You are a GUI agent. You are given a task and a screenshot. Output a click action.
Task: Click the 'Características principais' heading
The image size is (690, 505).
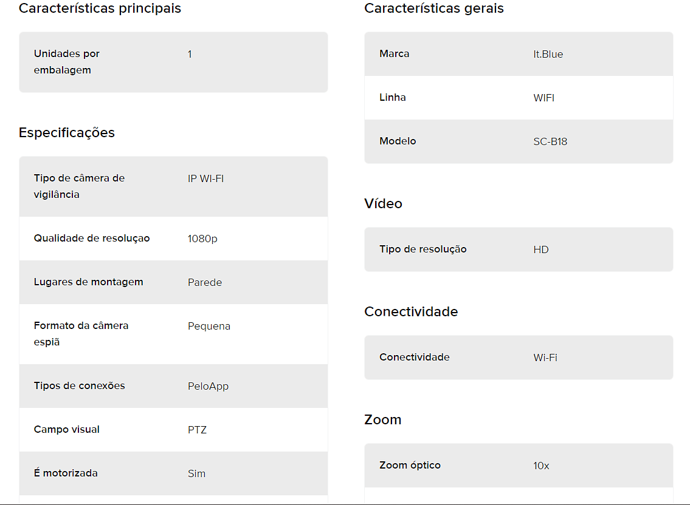click(100, 8)
